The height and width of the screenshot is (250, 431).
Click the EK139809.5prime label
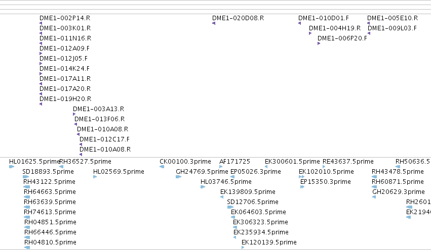point(248,192)
